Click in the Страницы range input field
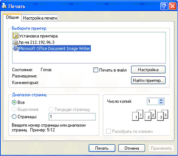Screen dimensions: 178x156 pyautogui.click(x=72, y=117)
